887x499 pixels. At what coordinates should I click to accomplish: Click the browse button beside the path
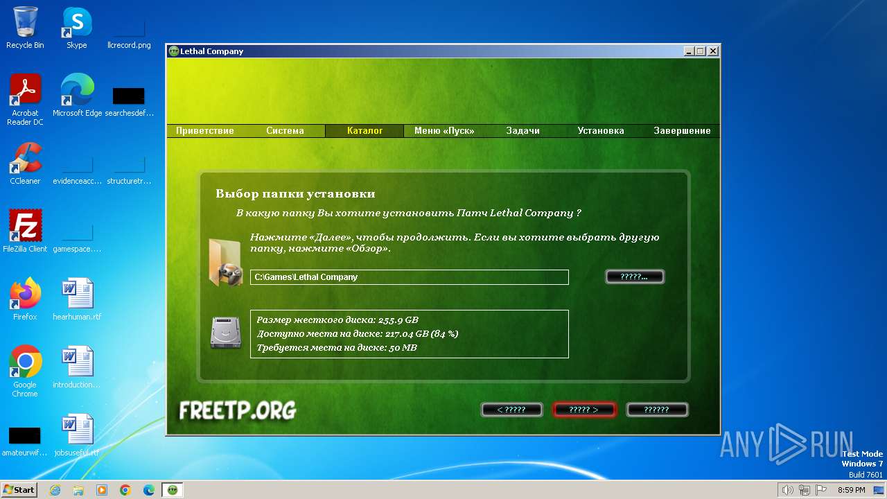[635, 277]
